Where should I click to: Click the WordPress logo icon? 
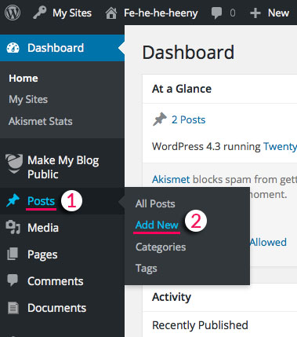tap(13, 13)
